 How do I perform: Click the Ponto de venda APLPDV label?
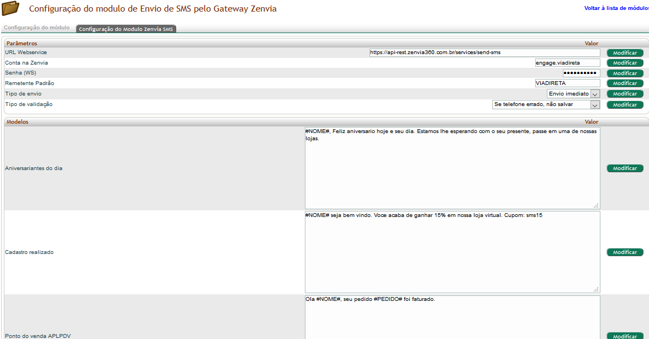click(38, 336)
